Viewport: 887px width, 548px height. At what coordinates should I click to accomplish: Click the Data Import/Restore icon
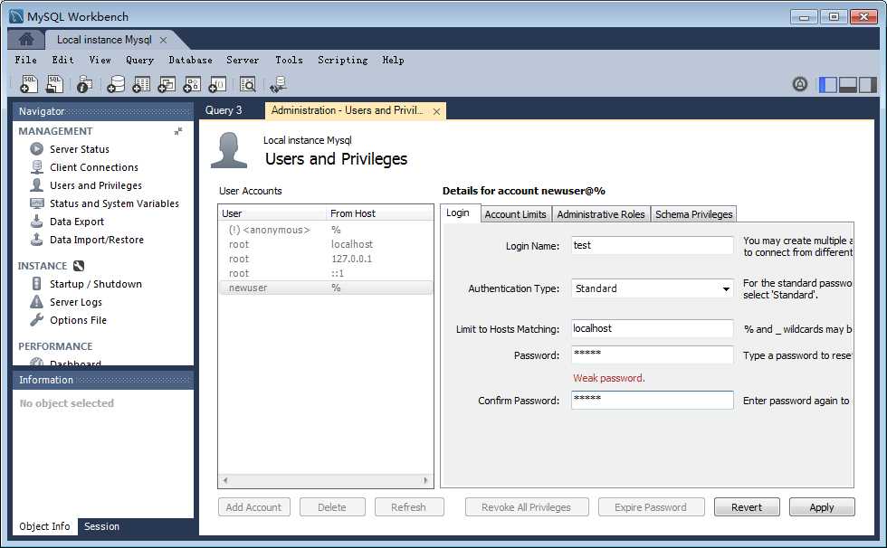coord(37,240)
